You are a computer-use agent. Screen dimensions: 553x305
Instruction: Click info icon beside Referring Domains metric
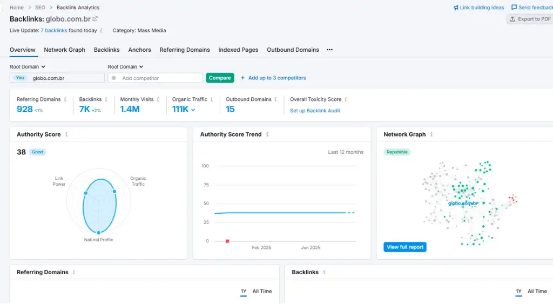pyautogui.click(x=65, y=99)
